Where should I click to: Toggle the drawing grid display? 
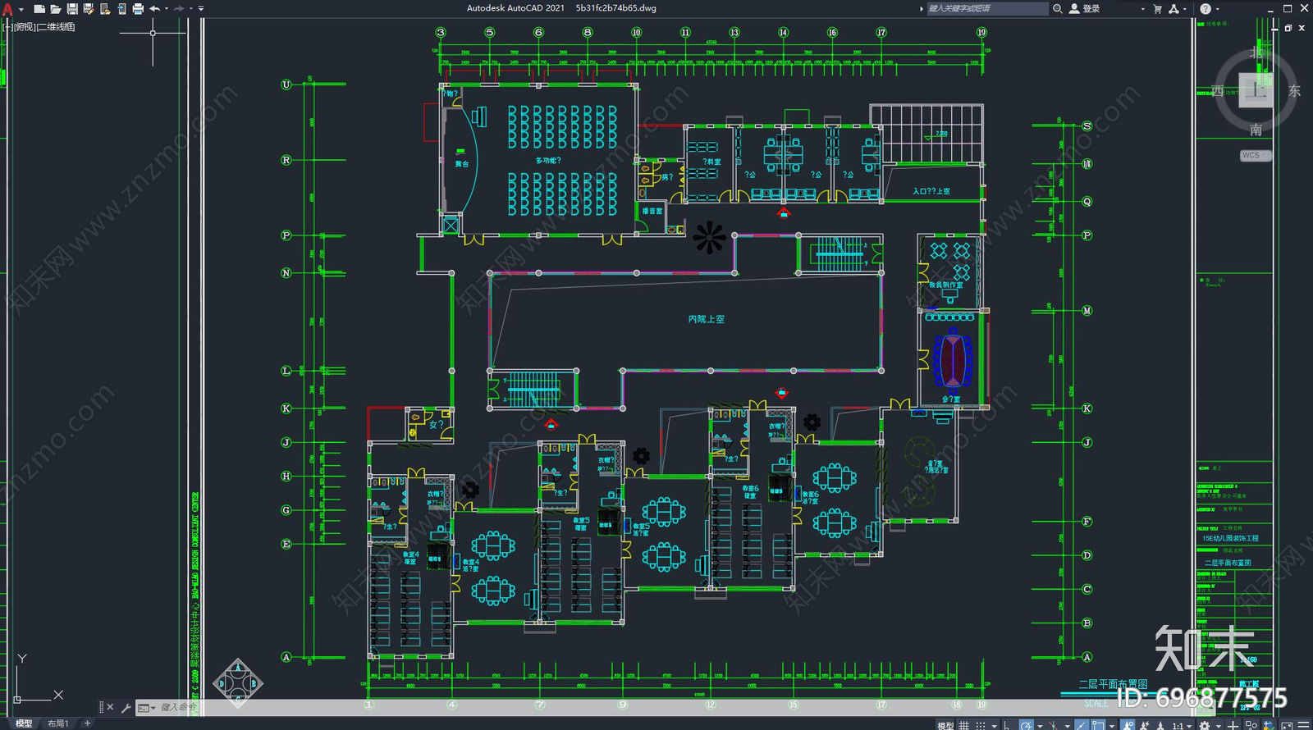963,724
